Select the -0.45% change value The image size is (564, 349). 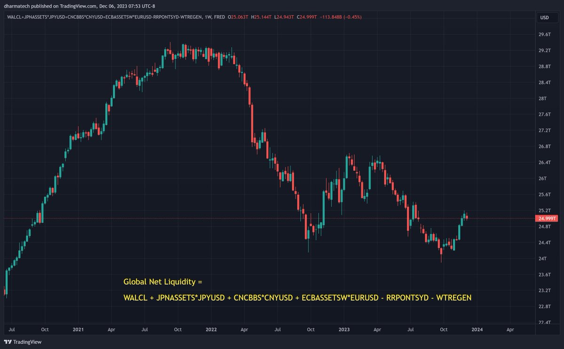(x=352, y=17)
